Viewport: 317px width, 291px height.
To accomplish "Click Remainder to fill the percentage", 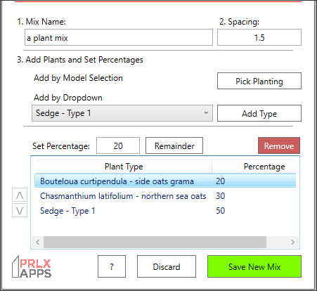I will tap(174, 145).
